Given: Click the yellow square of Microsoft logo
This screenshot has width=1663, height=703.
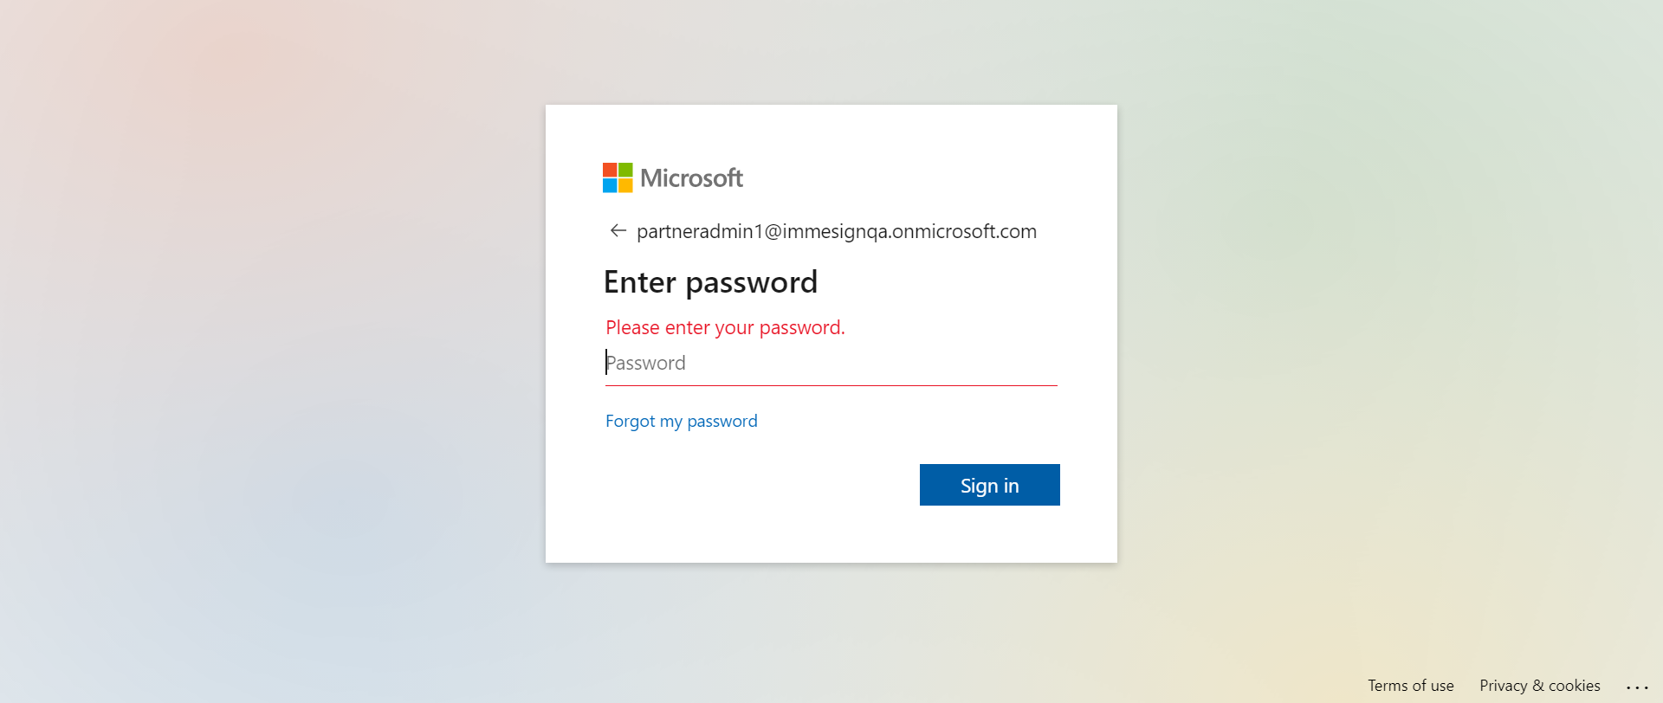Looking at the screenshot, I should [625, 185].
